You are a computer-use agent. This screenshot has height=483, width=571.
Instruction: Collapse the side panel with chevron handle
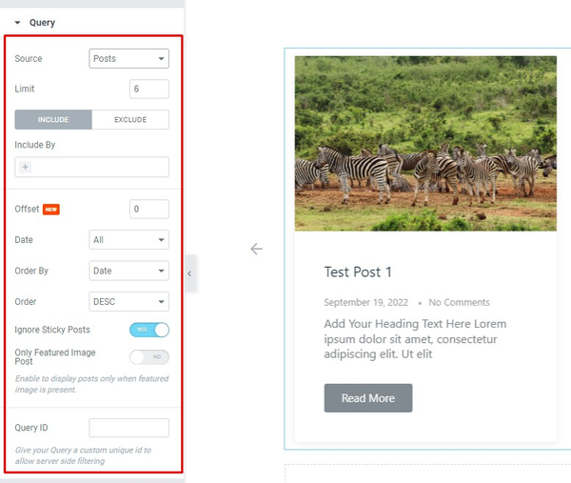190,273
